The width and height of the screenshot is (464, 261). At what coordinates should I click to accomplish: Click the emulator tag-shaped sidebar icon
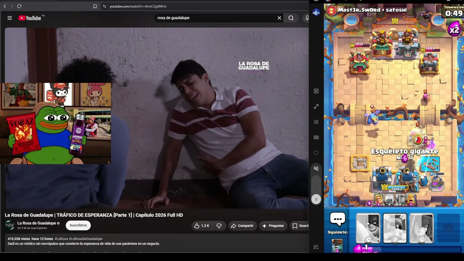tap(316, 153)
